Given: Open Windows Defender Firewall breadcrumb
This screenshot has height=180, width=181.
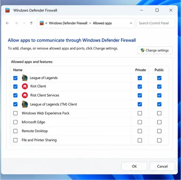Looking at the screenshot, I should (x=68, y=23).
